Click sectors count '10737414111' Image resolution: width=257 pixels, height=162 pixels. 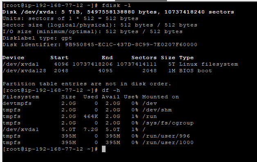pyautogui.click(x=137, y=64)
